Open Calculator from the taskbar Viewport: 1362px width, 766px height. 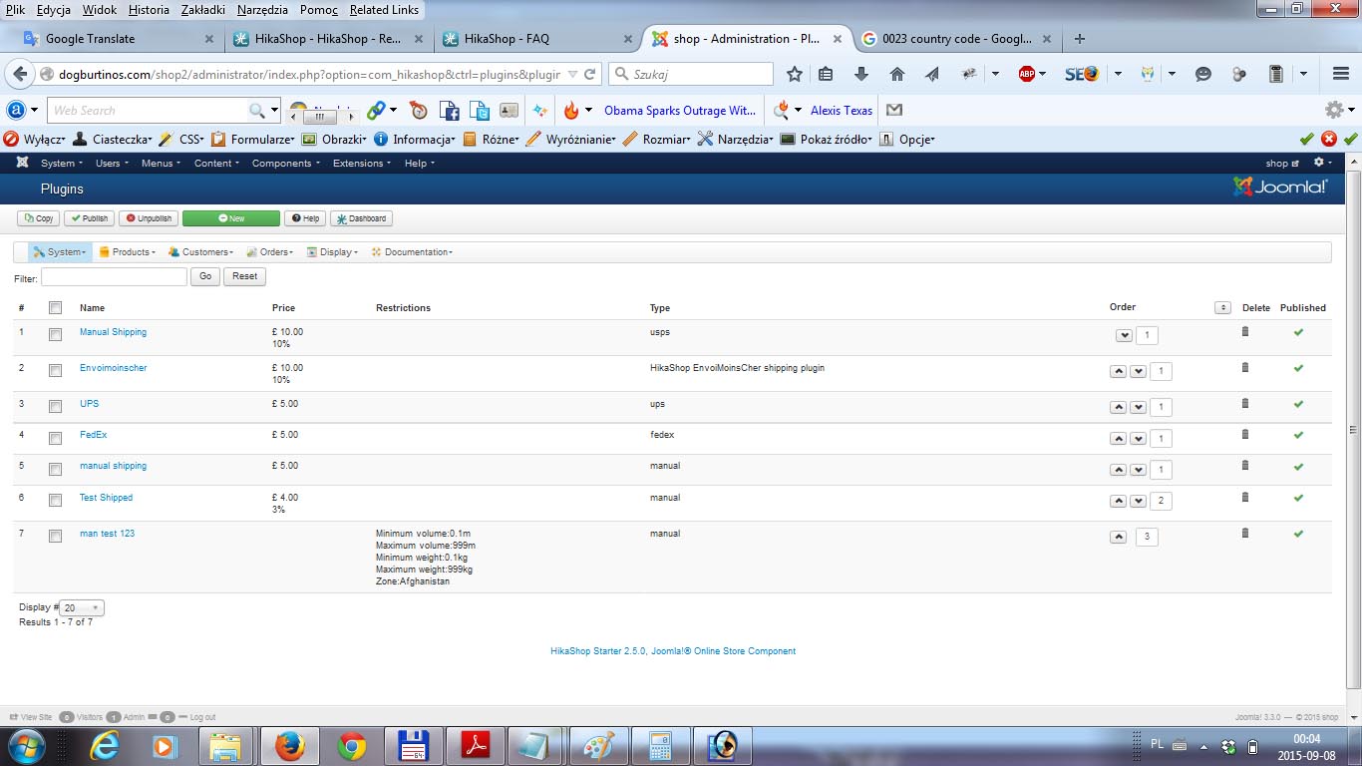660,746
